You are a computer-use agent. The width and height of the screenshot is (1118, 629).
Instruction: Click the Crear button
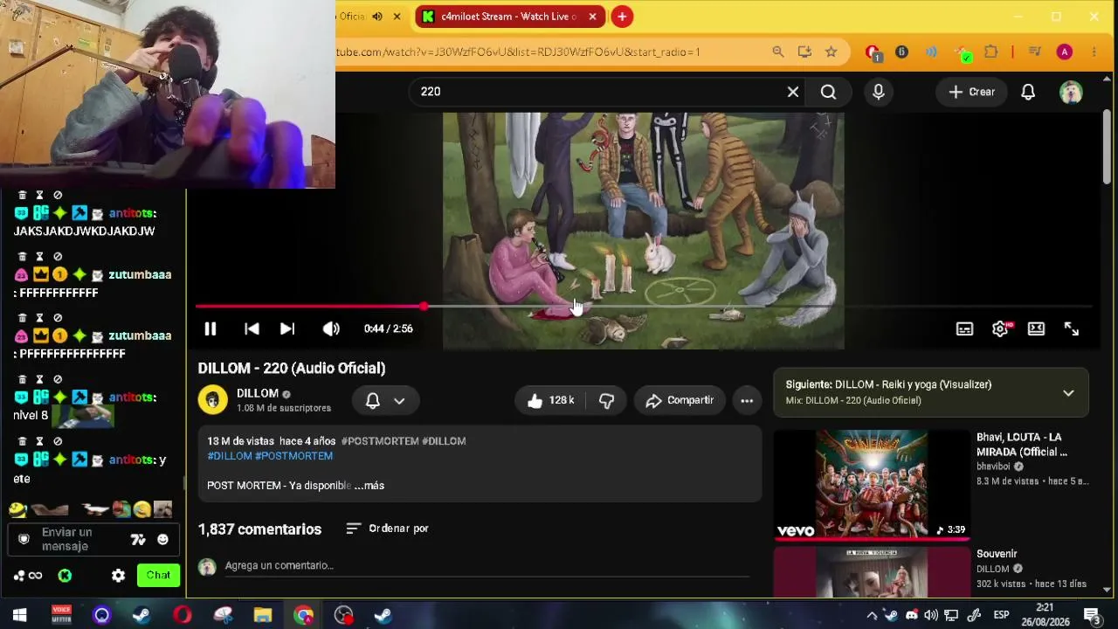tap(971, 92)
